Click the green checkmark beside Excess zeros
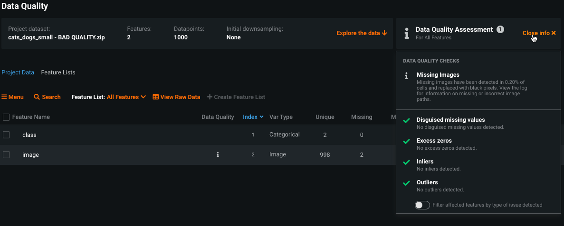The width and height of the screenshot is (564, 226). [x=406, y=142]
